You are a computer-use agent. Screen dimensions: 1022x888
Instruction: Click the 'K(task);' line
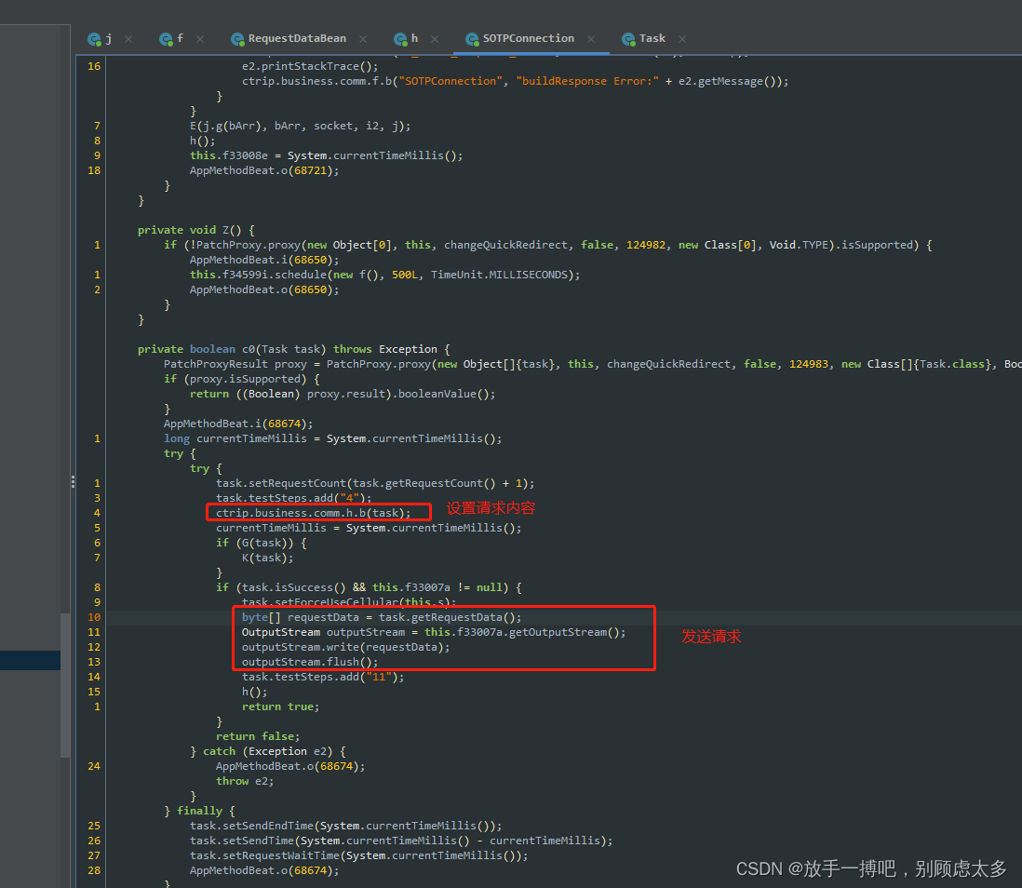pos(268,558)
